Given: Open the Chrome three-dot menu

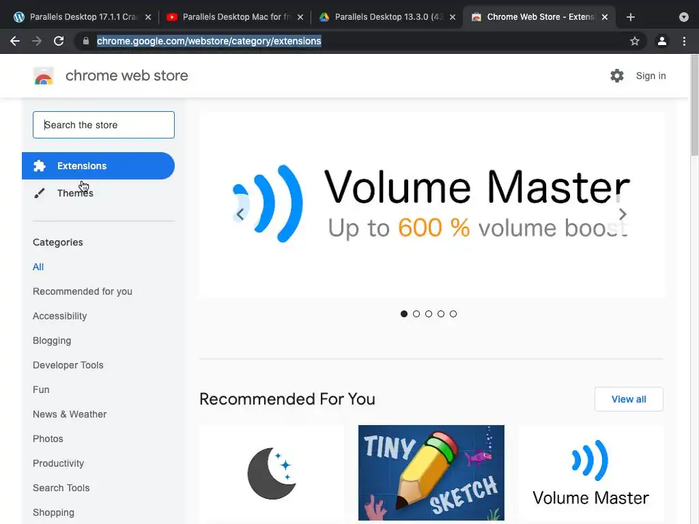Looking at the screenshot, I should [x=684, y=41].
